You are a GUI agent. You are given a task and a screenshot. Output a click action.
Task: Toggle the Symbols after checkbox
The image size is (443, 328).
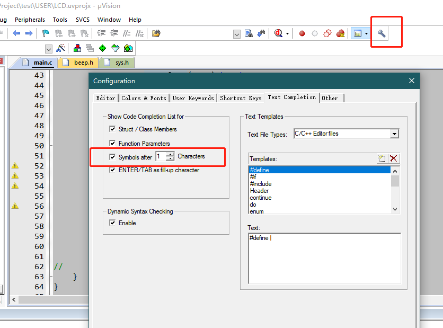pyautogui.click(x=112, y=157)
